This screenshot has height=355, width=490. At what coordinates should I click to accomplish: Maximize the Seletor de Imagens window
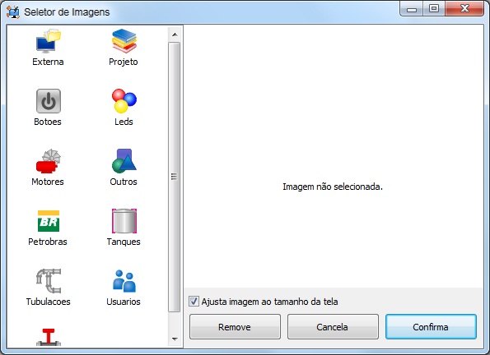pos(434,9)
